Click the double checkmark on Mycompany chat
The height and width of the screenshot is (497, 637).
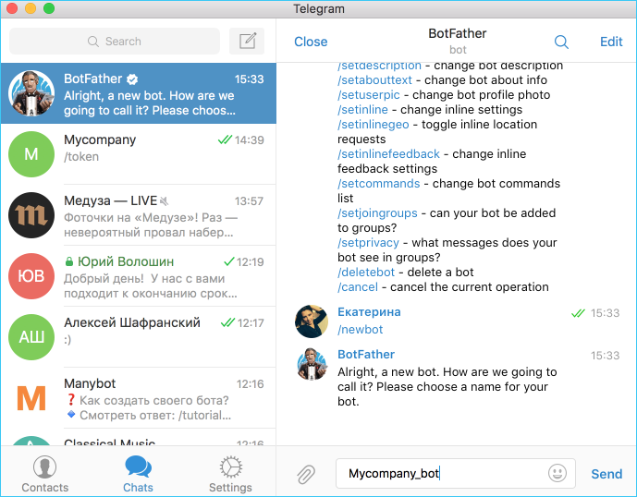pyautogui.click(x=225, y=139)
